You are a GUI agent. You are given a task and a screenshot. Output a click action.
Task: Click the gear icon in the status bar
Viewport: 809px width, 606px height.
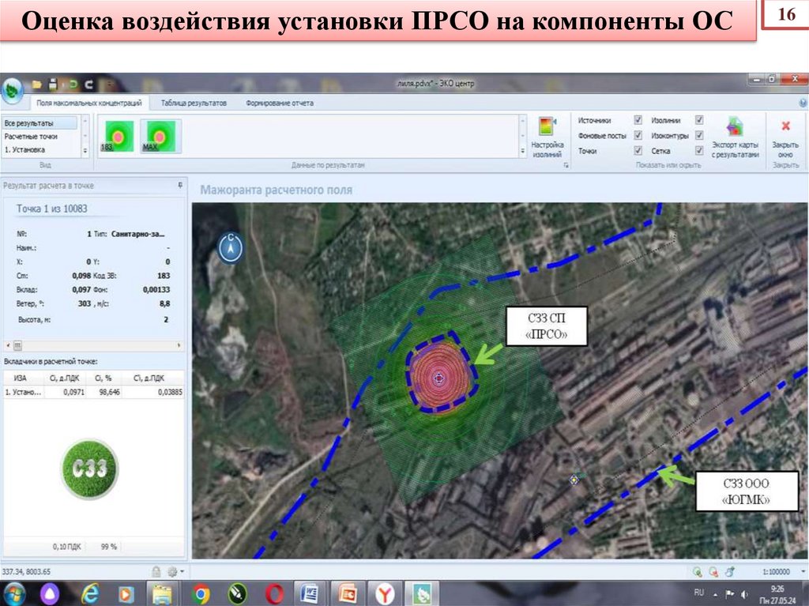click(x=171, y=571)
